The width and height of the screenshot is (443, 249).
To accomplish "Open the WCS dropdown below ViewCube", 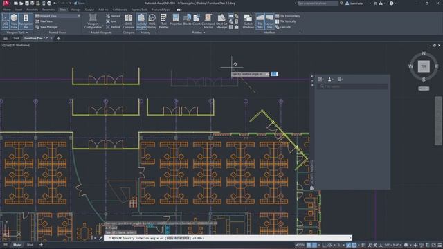I will (424, 89).
